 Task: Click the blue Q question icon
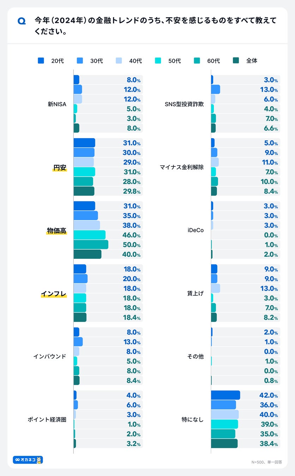click(x=22, y=22)
